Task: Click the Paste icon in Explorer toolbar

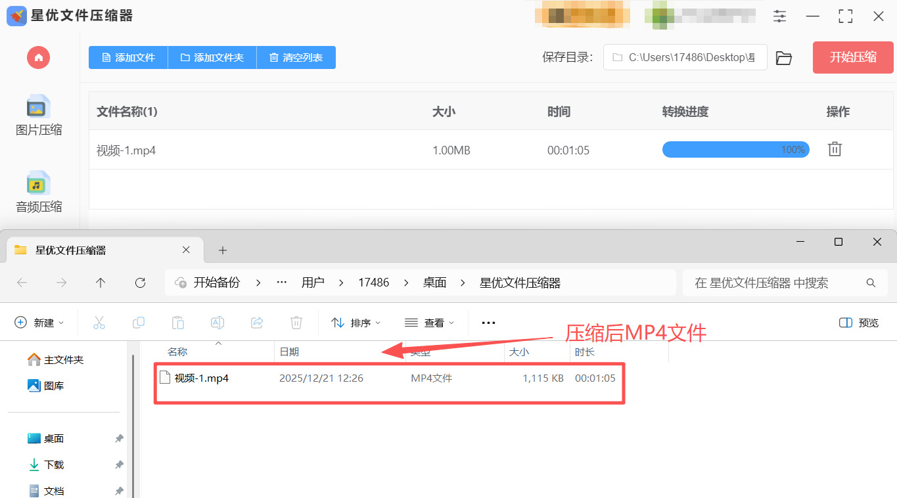Action: [x=178, y=323]
